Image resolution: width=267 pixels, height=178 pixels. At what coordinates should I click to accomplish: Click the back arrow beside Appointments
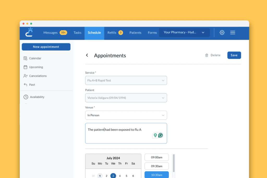87,55
